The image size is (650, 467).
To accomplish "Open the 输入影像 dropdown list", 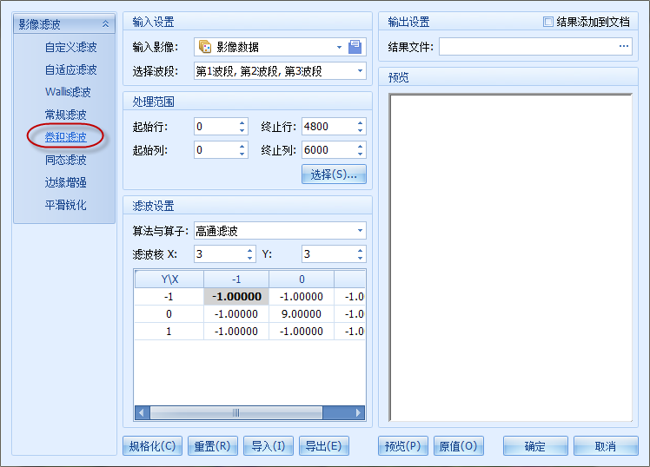I will pos(339,47).
